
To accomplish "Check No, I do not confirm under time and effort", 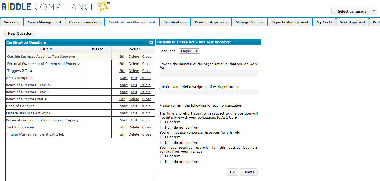I will [162, 128].
